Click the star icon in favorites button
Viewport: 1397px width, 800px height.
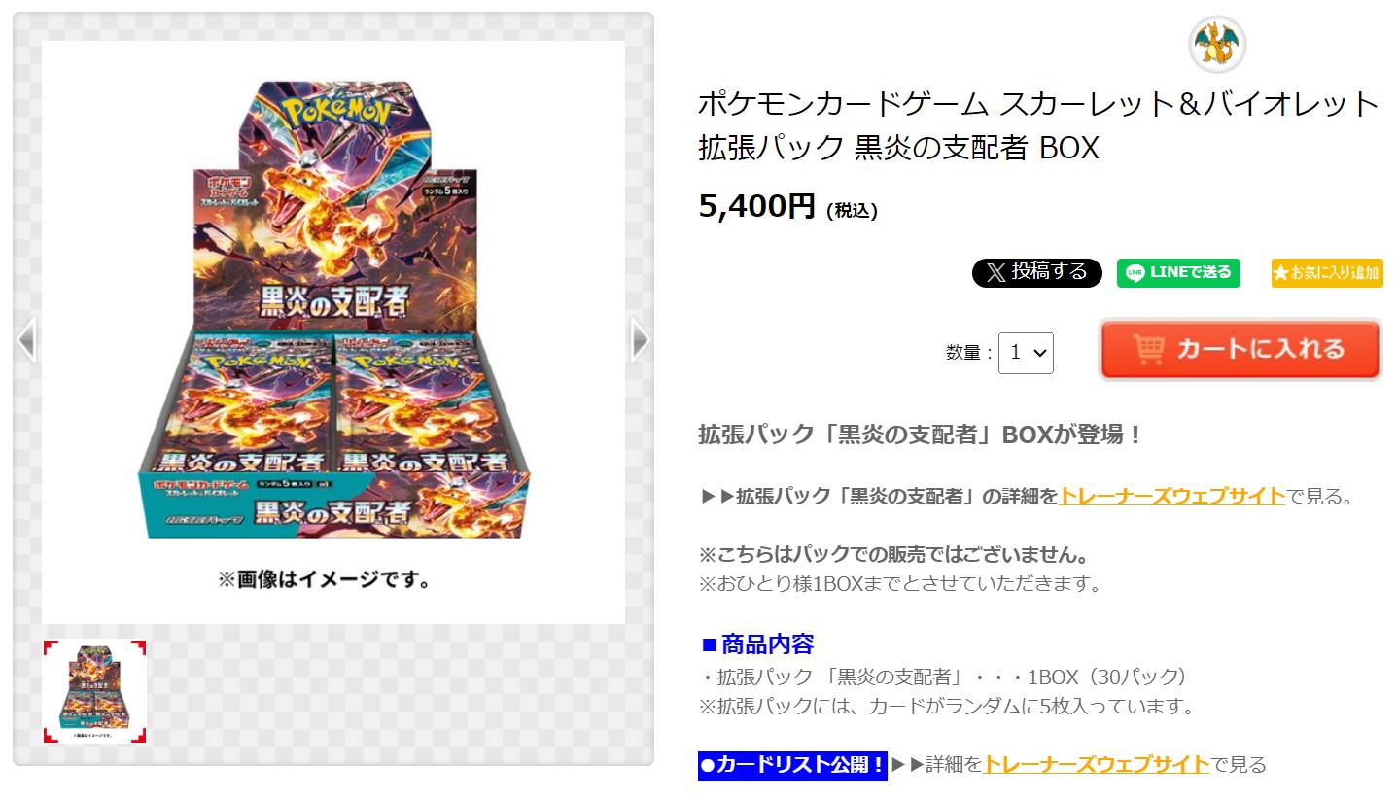[1281, 274]
